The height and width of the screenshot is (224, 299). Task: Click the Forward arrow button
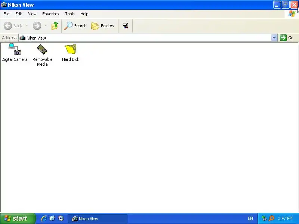[x=37, y=26]
